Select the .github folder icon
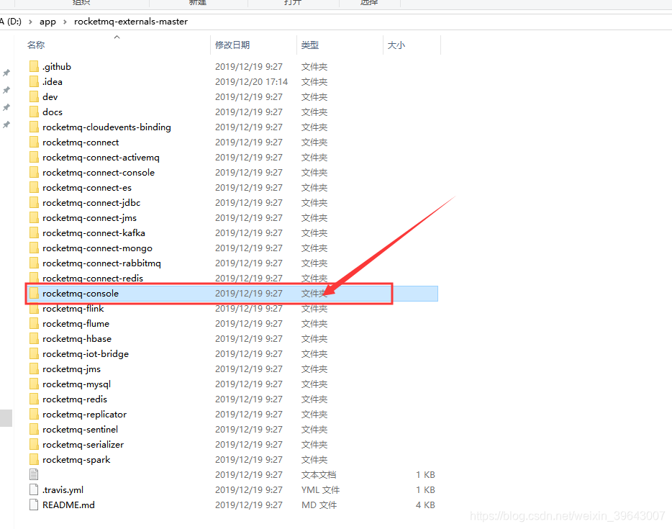 [34, 66]
